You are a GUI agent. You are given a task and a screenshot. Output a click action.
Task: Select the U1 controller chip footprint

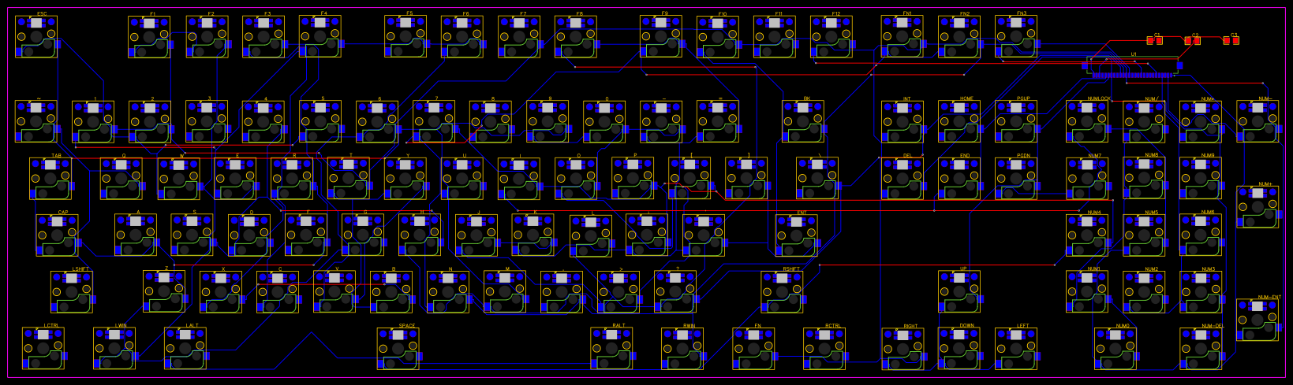coord(1134,66)
